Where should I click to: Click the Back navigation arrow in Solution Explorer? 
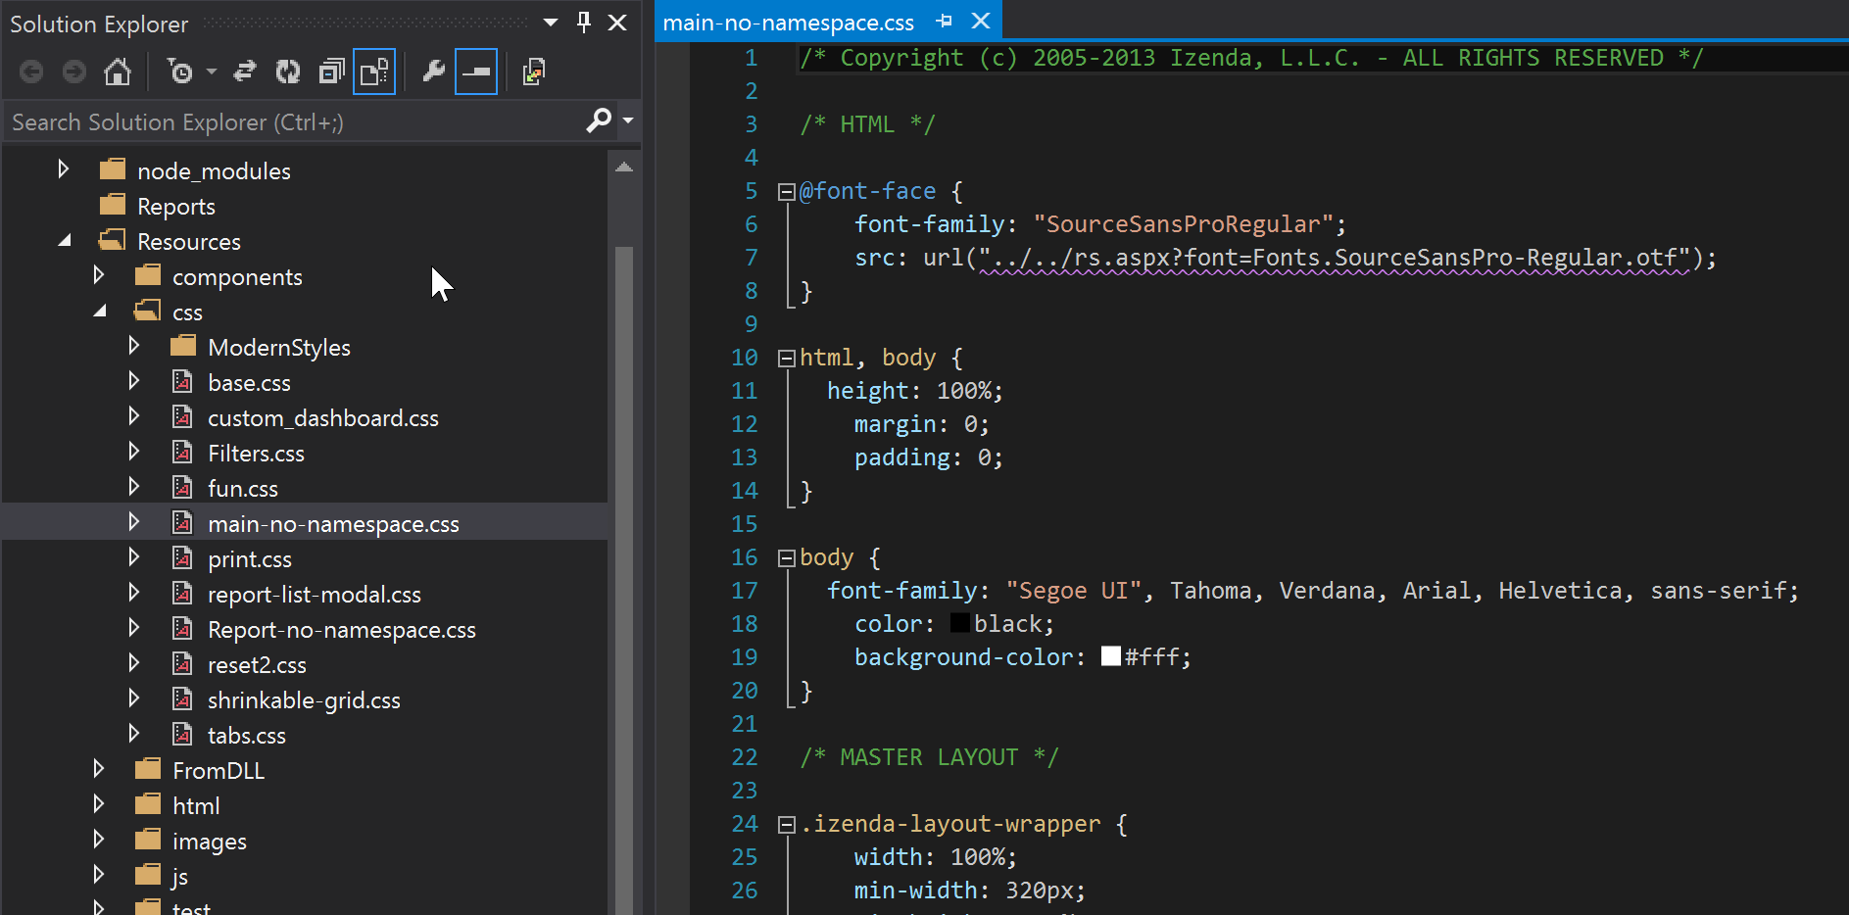(x=31, y=72)
